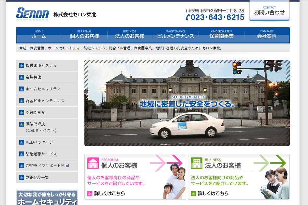Click the pink house icon for personal customers

tap(93, 163)
